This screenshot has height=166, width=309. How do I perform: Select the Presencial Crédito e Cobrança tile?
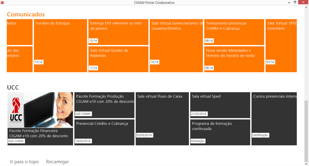(x=104, y=132)
